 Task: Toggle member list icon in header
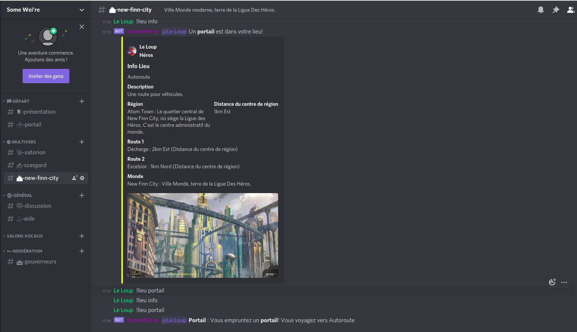click(x=571, y=10)
